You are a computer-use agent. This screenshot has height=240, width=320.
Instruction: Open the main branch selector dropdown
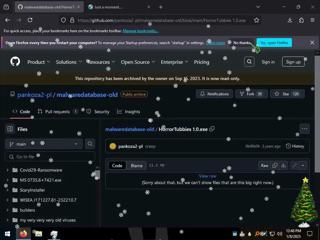[x=44, y=144]
